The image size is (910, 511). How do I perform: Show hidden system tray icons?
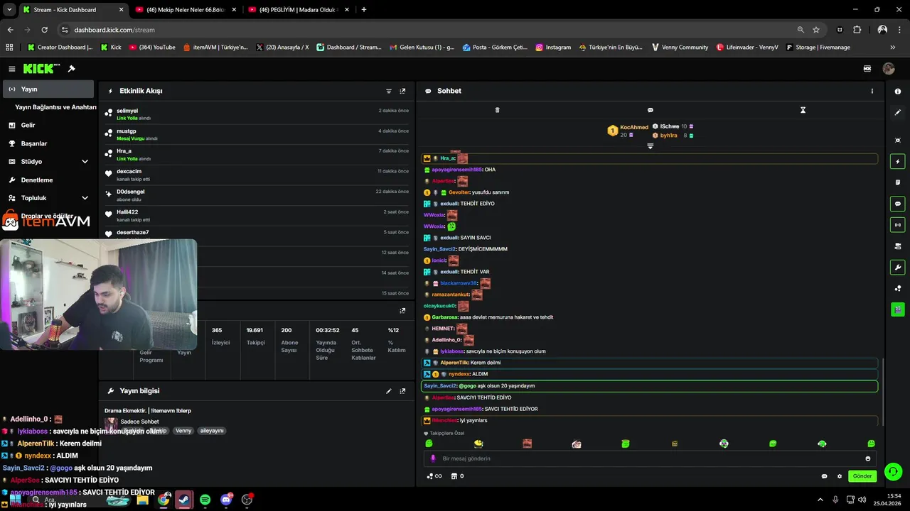820,500
